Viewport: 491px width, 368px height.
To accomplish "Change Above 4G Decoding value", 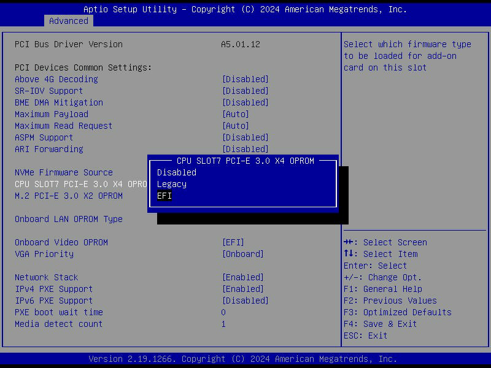I will tap(245, 79).
